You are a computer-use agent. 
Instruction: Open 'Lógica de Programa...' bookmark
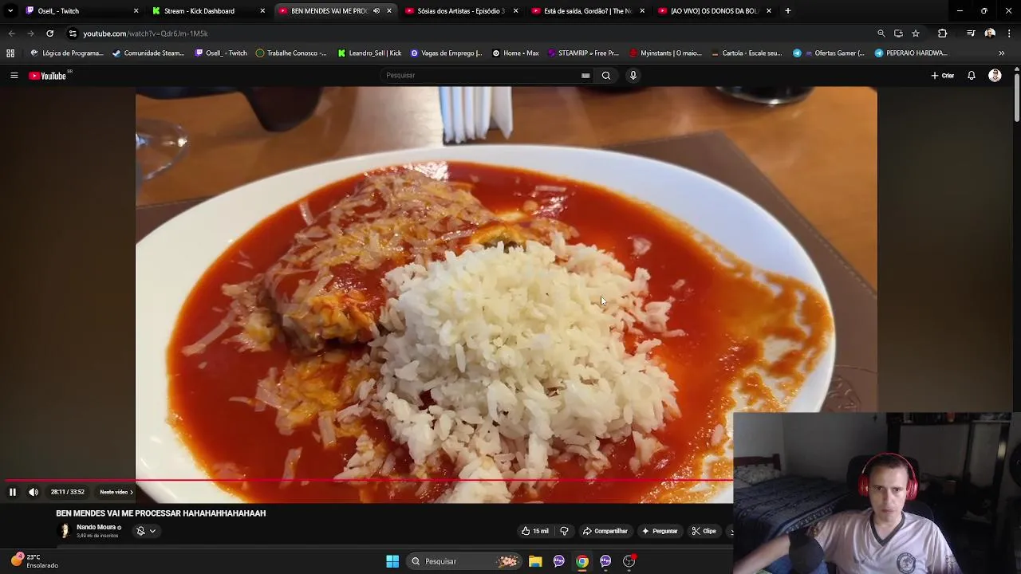pyautogui.click(x=66, y=53)
